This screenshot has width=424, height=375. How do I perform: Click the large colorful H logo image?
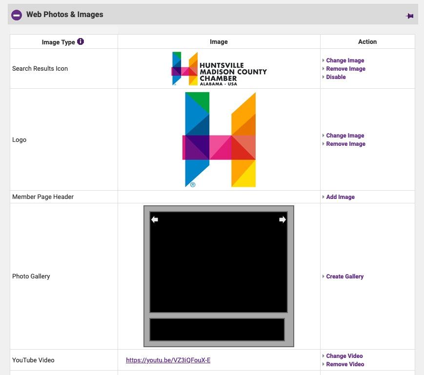pyautogui.click(x=219, y=139)
